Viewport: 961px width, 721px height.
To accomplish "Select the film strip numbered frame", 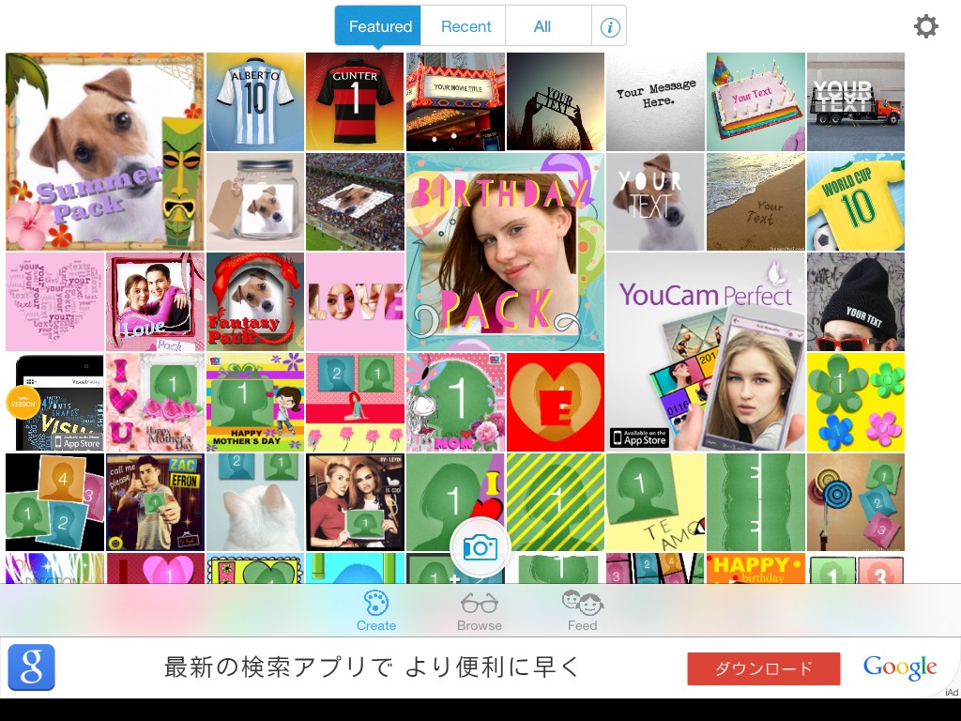I will [x=655, y=568].
